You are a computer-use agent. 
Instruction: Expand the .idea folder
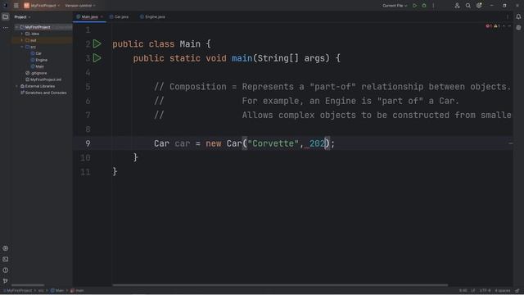22,34
